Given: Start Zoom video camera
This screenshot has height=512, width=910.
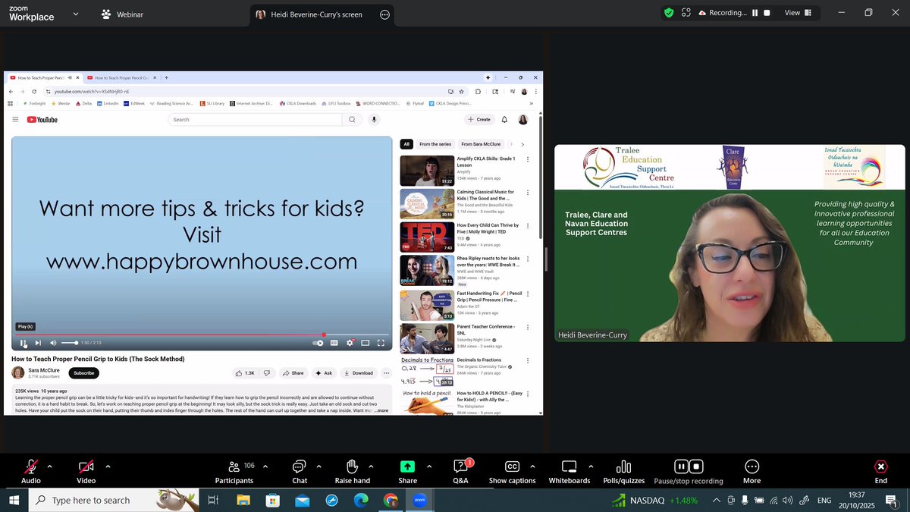Looking at the screenshot, I should [x=86, y=471].
